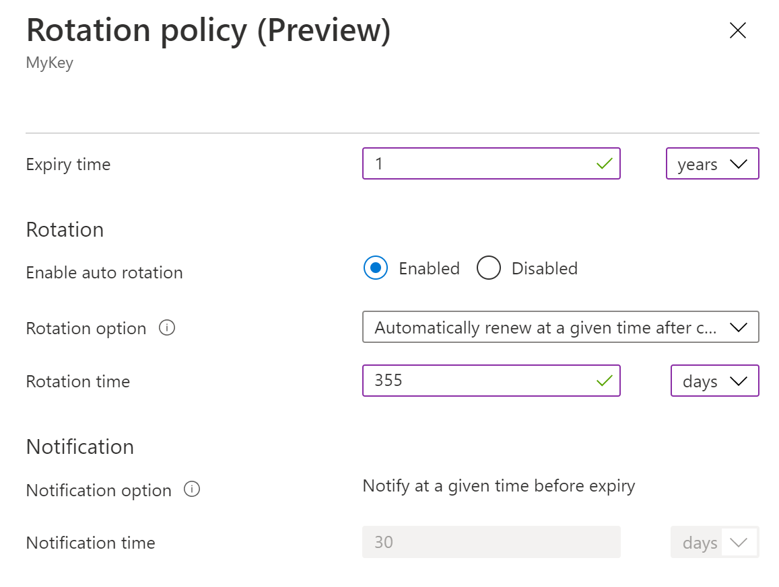This screenshot has height=587, width=779.
Task: Focus the Rotation time field showing 355
Action: click(x=478, y=381)
